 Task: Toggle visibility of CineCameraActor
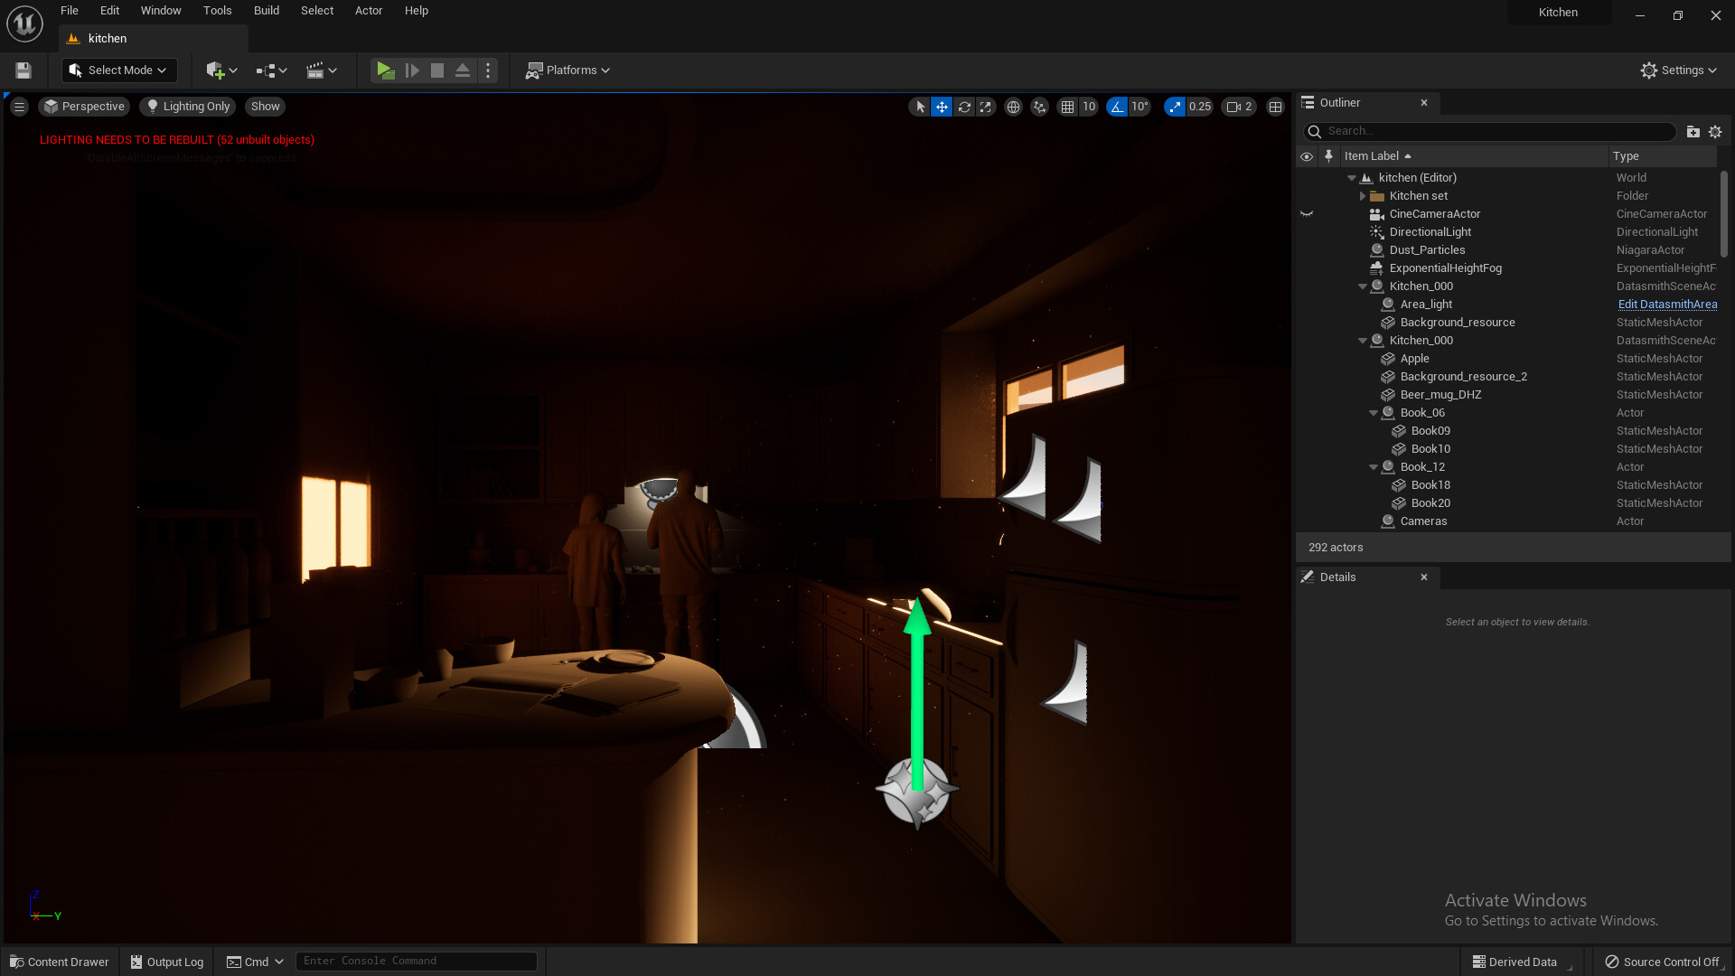[1307, 214]
